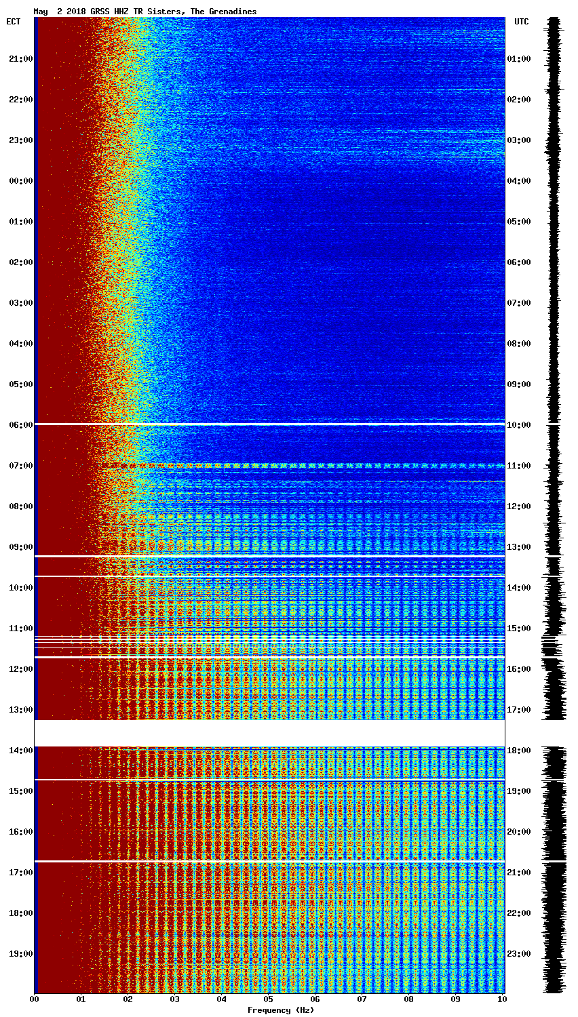Select the 'ECT' time axis header
The width and height of the screenshot is (578, 1017).
click(x=14, y=22)
